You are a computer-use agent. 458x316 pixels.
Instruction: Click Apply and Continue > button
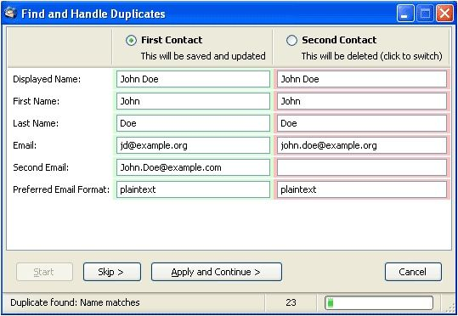pyautogui.click(x=217, y=272)
